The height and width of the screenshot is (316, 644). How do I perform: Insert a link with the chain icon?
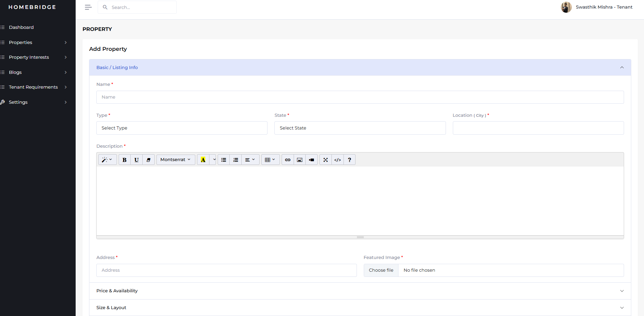pyautogui.click(x=288, y=160)
